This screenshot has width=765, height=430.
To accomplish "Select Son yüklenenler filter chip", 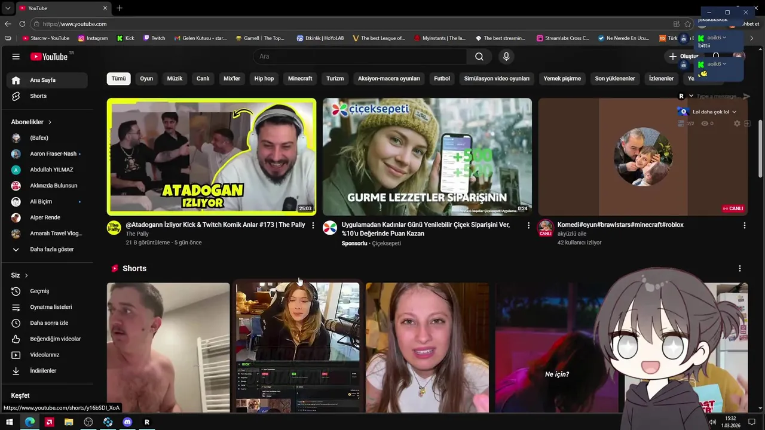I will coord(615,79).
